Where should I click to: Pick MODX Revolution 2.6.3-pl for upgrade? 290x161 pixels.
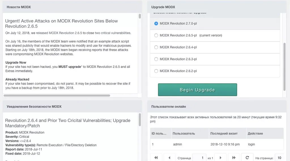(156, 59)
